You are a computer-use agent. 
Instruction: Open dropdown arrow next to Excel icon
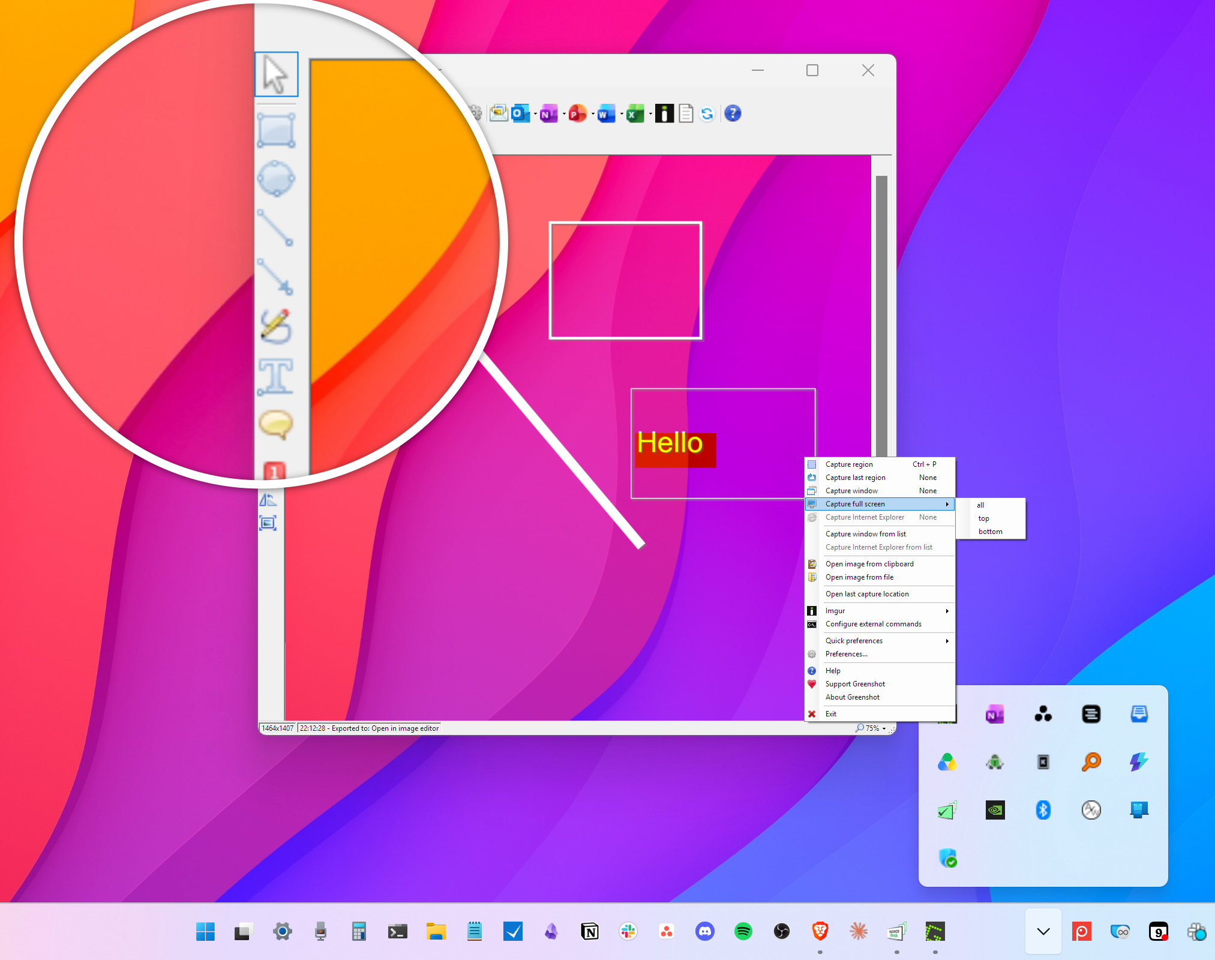pos(650,113)
